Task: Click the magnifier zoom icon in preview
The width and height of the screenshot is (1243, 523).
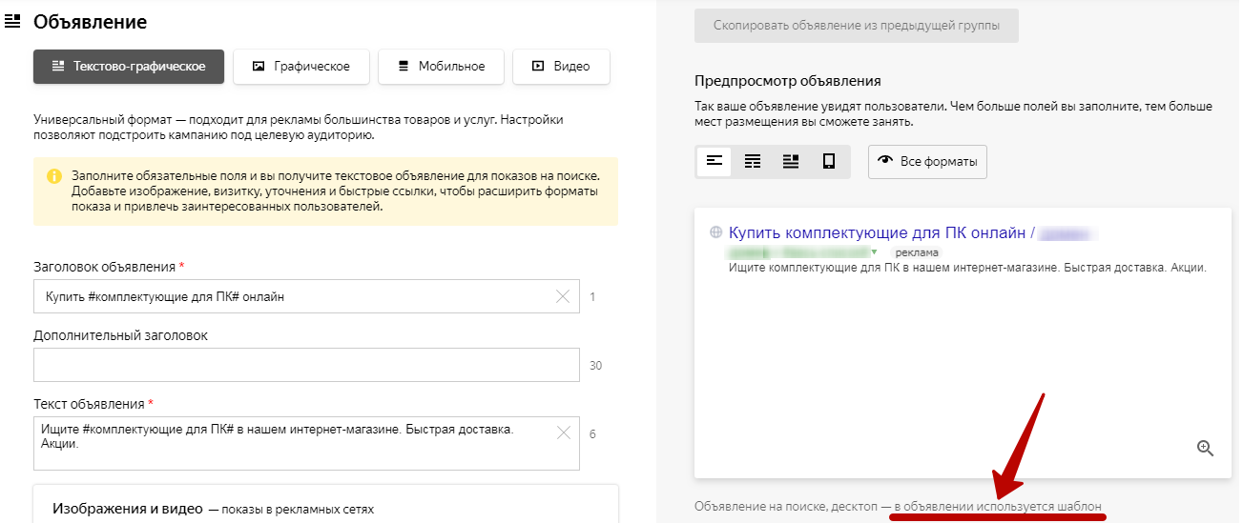Action: [1205, 448]
